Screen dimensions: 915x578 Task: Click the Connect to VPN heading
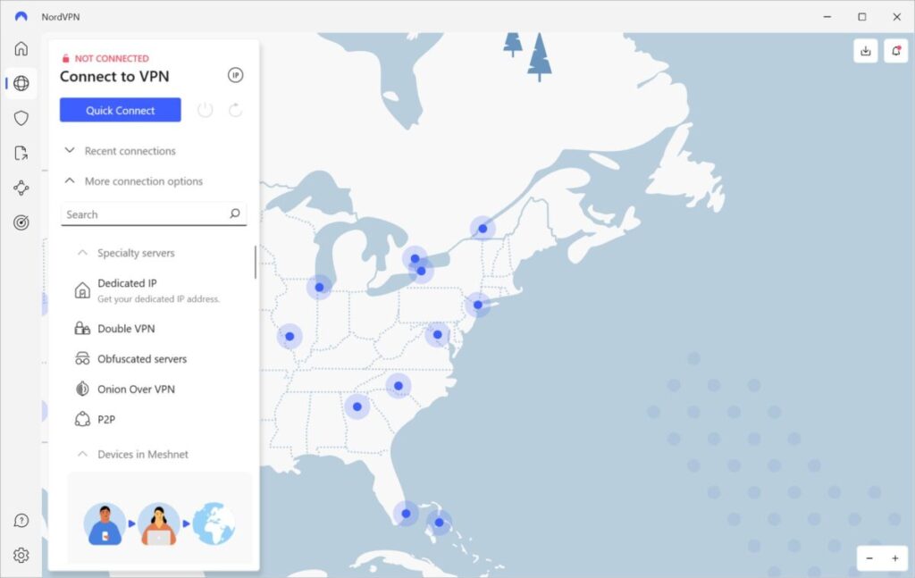tap(114, 77)
